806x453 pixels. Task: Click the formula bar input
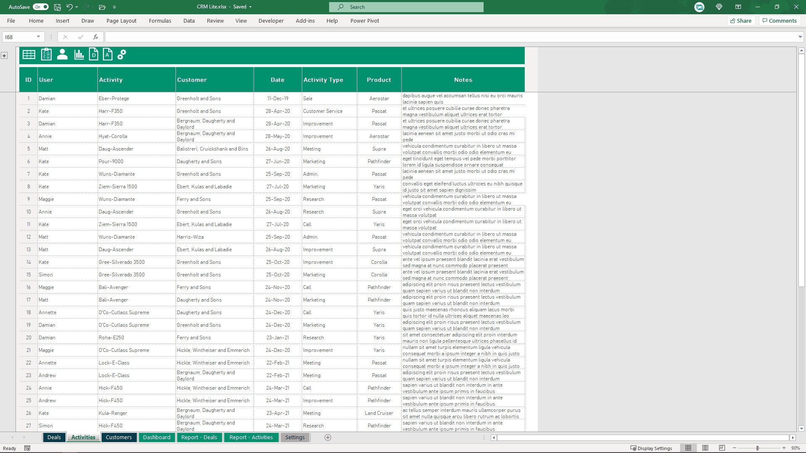coord(451,37)
